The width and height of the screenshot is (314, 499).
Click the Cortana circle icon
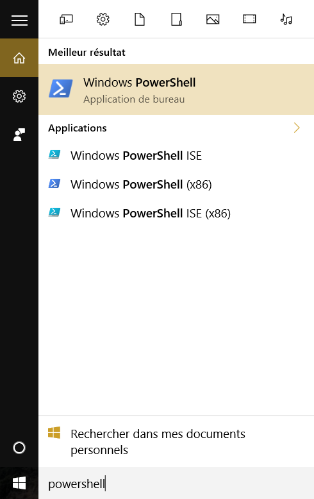tap(19, 448)
